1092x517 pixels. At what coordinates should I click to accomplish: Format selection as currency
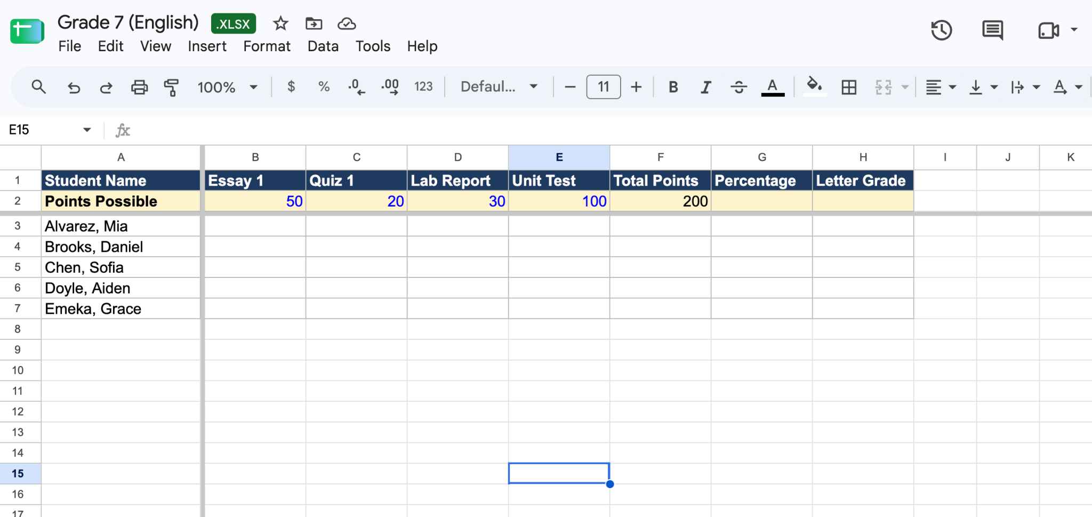291,86
